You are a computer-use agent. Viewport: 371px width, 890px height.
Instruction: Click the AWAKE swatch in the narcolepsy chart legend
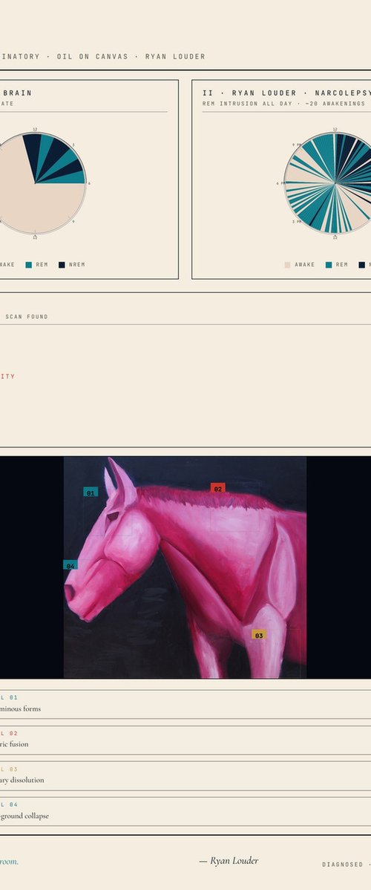[x=288, y=264]
